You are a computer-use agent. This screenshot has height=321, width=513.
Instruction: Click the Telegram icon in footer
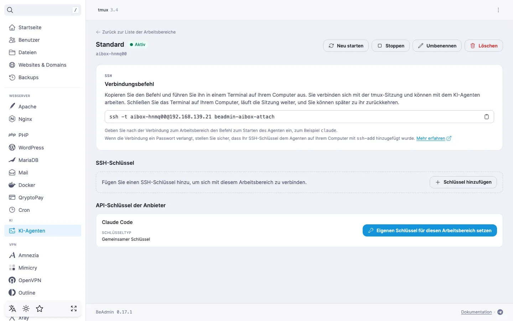(x=500, y=312)
